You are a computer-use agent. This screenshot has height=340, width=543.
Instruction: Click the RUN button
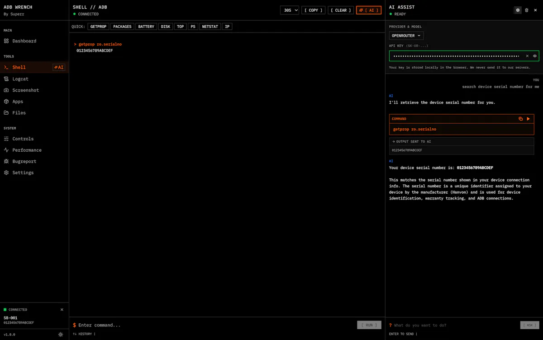click(369, 325)
